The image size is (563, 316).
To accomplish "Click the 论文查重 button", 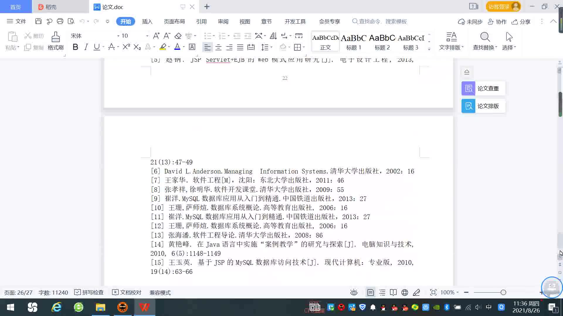I will pyautogui.click(x=483, y=88).
